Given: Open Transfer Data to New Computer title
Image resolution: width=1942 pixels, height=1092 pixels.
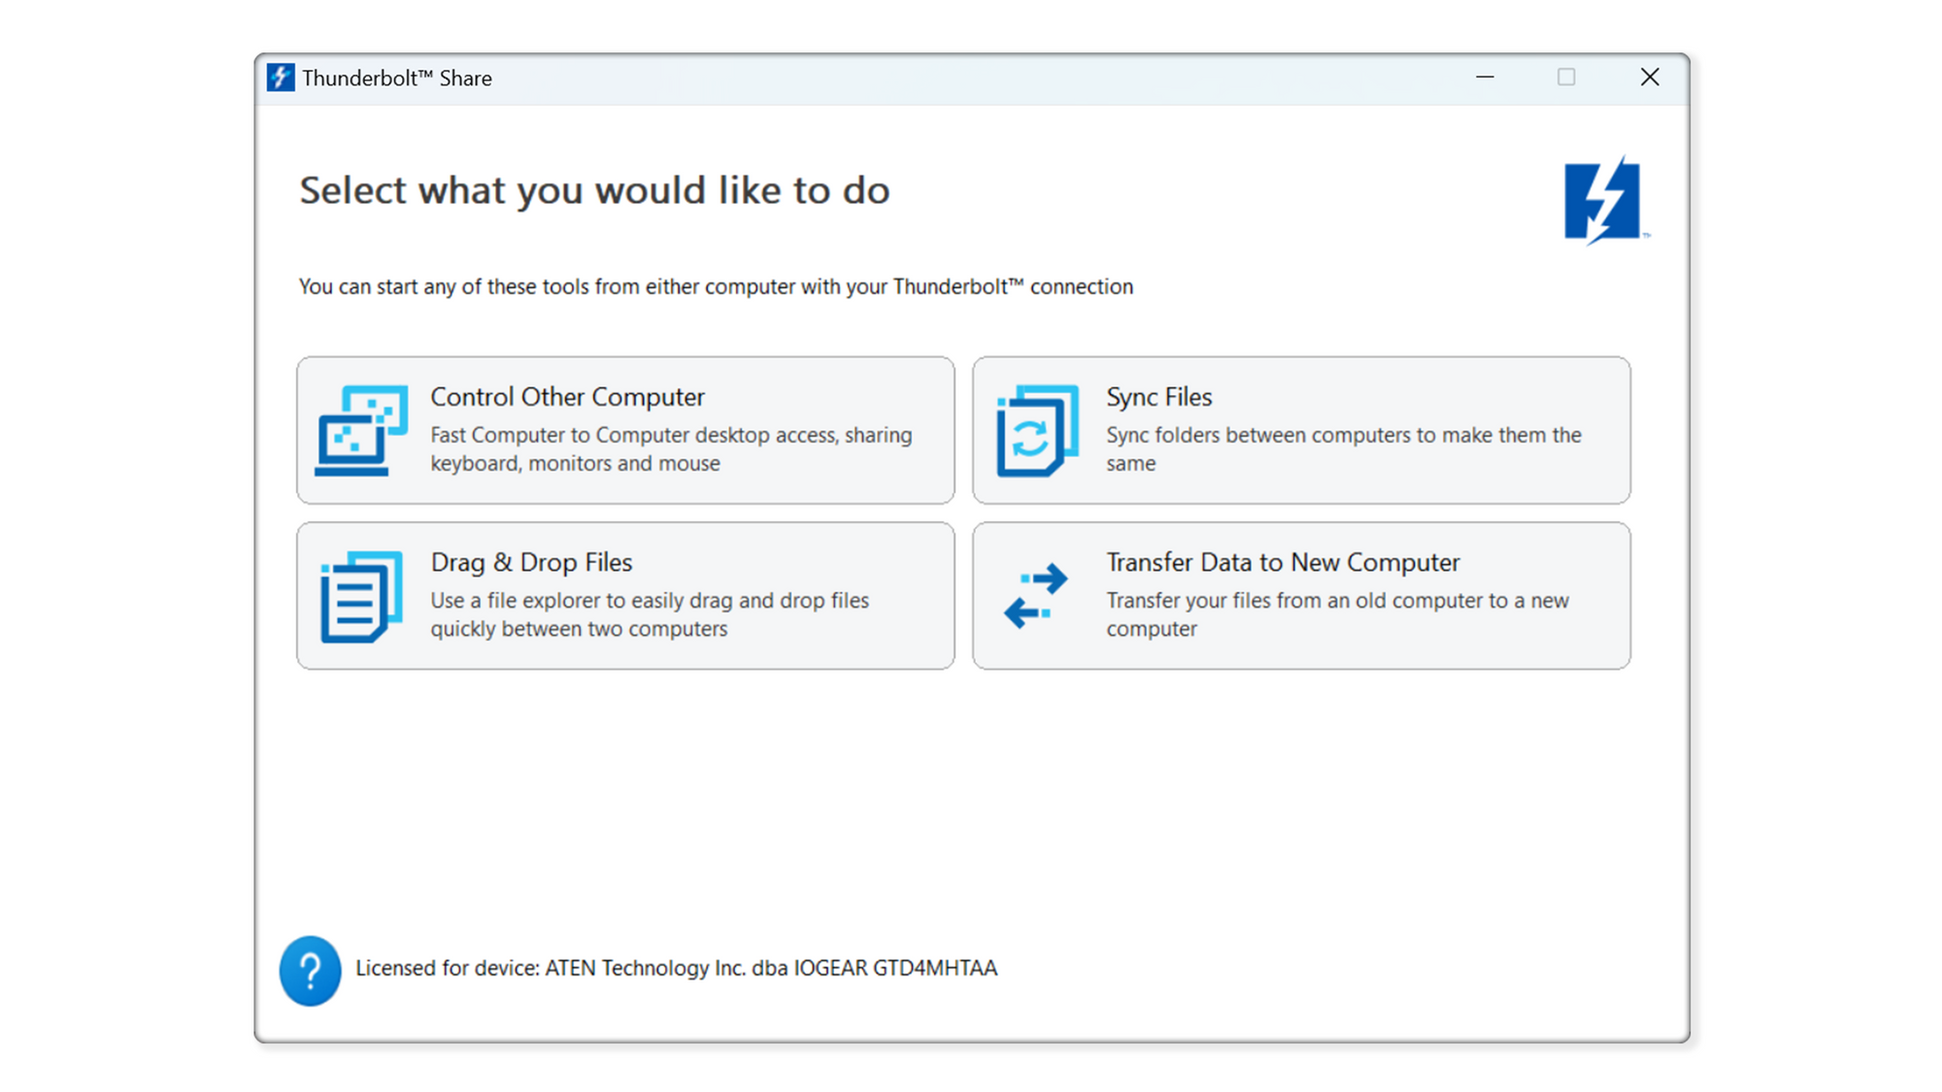Looking at the screenshot, I should (x=1282, y=562).
